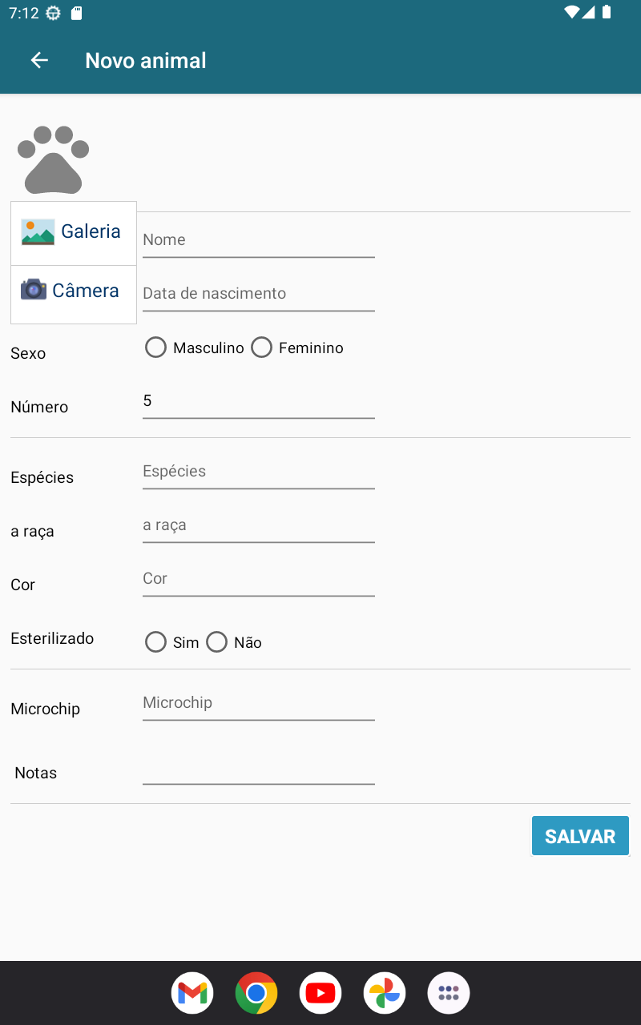Screen dimensions: 641x1025
Task: Open the app drawer icon
Action: (449, 993)
